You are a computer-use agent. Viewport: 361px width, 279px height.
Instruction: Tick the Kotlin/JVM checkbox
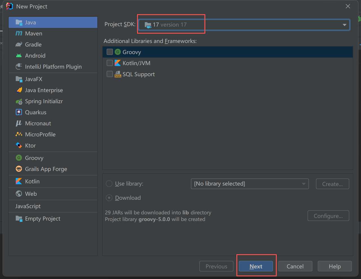pos(110,63)
